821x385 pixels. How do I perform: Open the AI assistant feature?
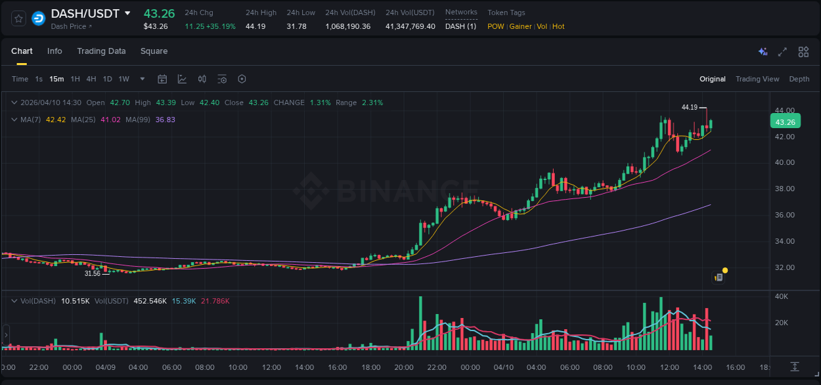click(x=762, y=51)
